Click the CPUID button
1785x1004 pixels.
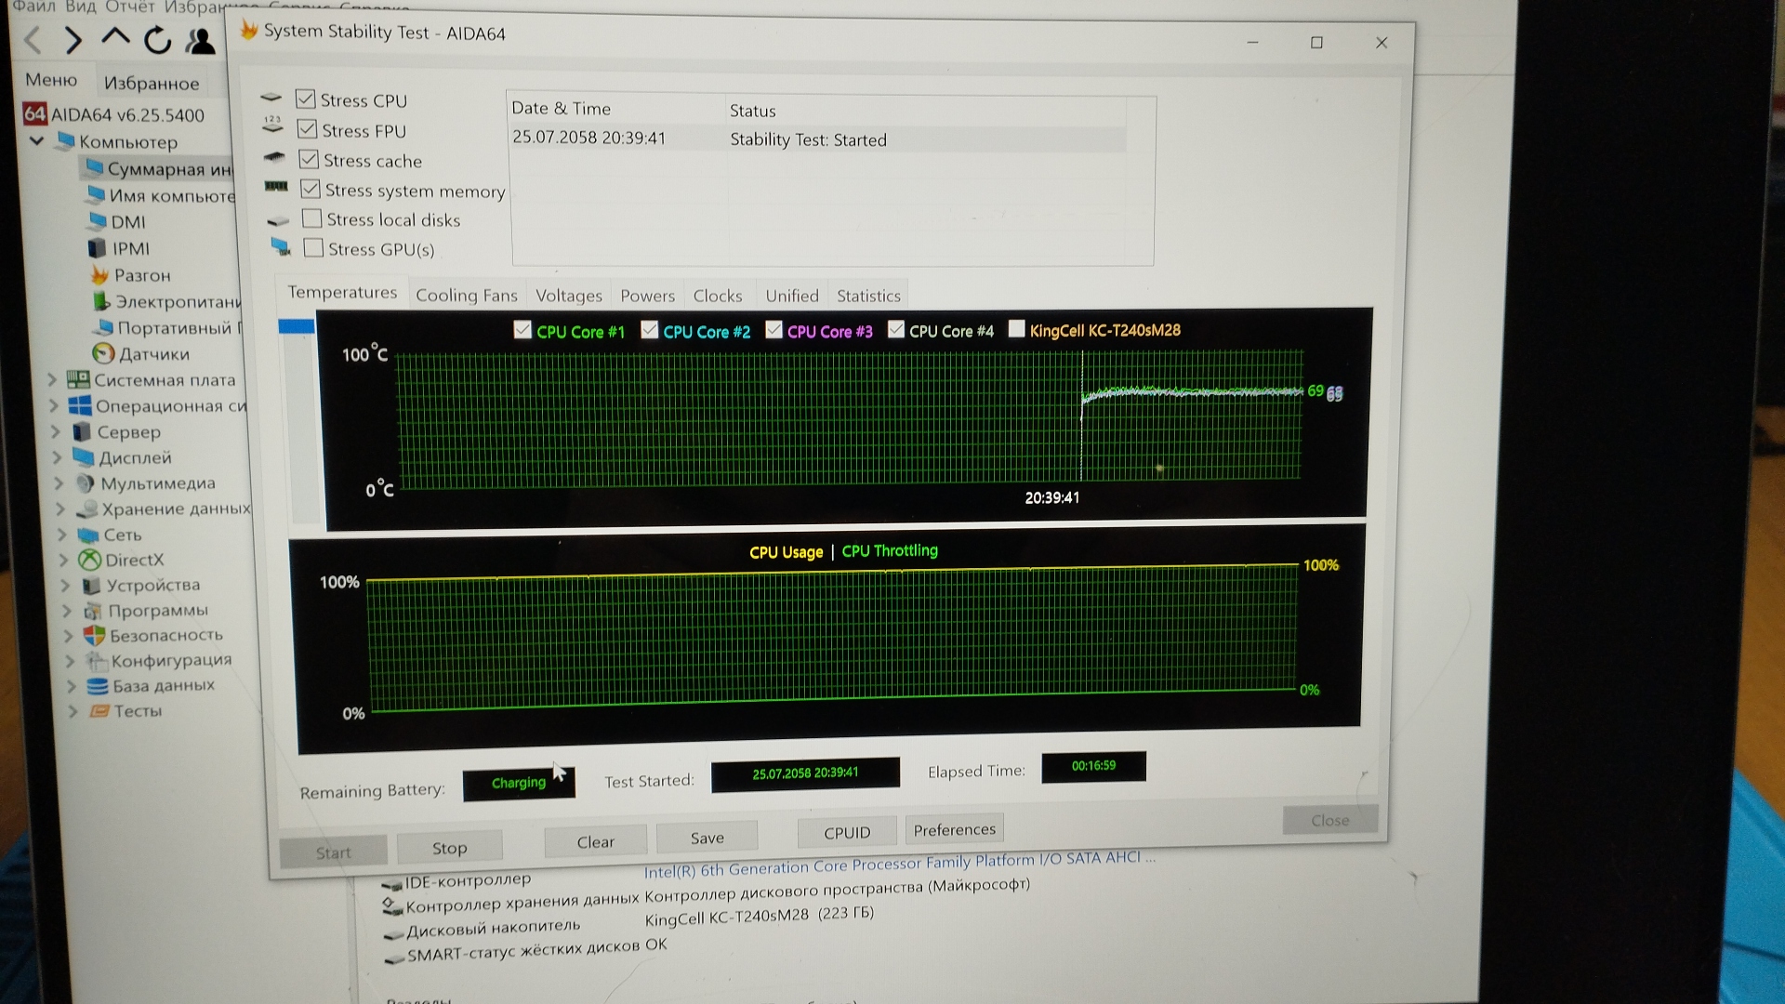click(846, 832)
